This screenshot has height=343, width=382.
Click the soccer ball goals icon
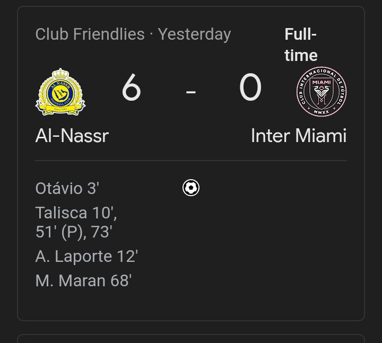pyautogui.click(x=191, y=188)
